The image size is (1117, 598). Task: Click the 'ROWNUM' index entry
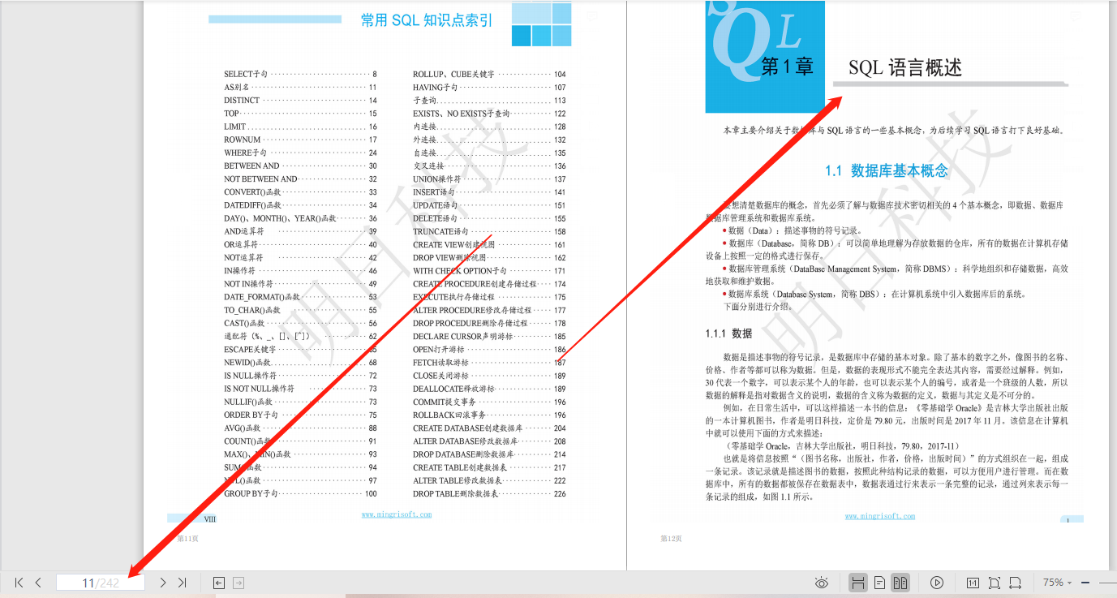pyautogui.click(x=300, y=140)
